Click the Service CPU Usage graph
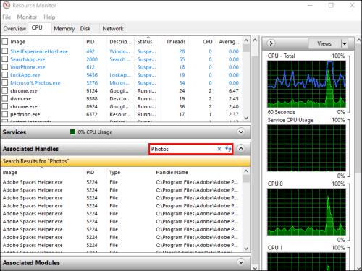 (306, 148)
